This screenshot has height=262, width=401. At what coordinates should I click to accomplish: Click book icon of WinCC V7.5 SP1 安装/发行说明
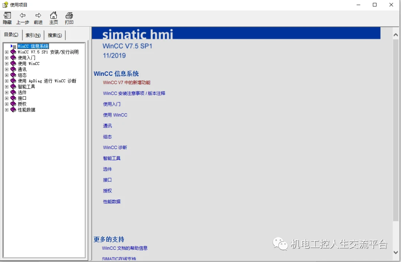(x=13, y=52)
